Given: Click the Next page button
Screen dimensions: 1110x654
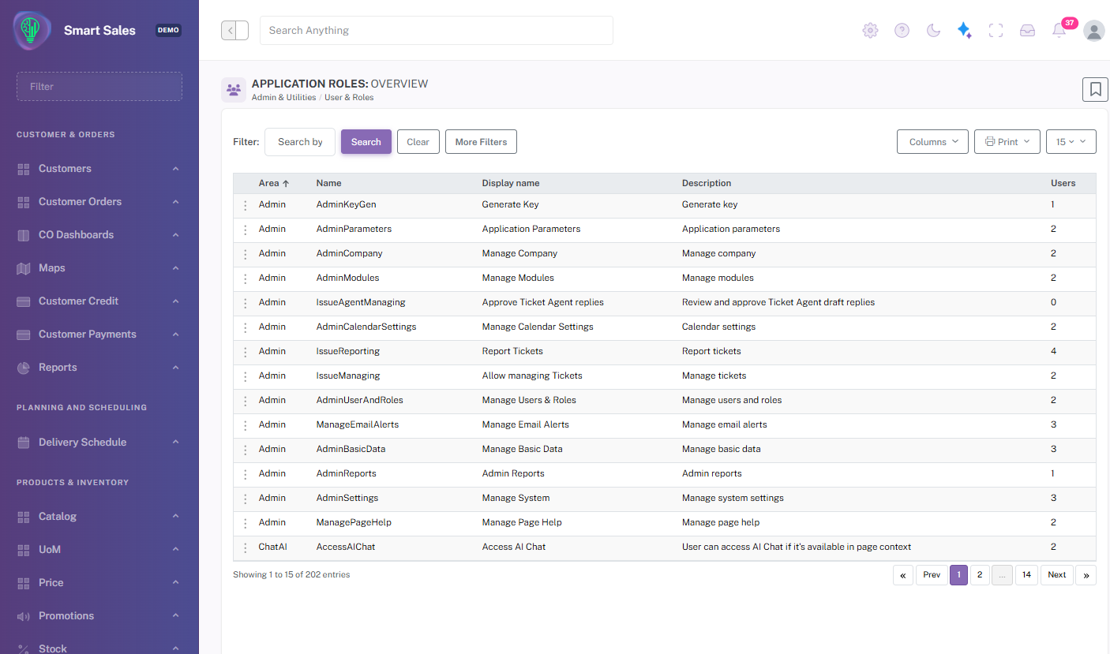Looking at the screenshot, I should tap(1057, 575).
